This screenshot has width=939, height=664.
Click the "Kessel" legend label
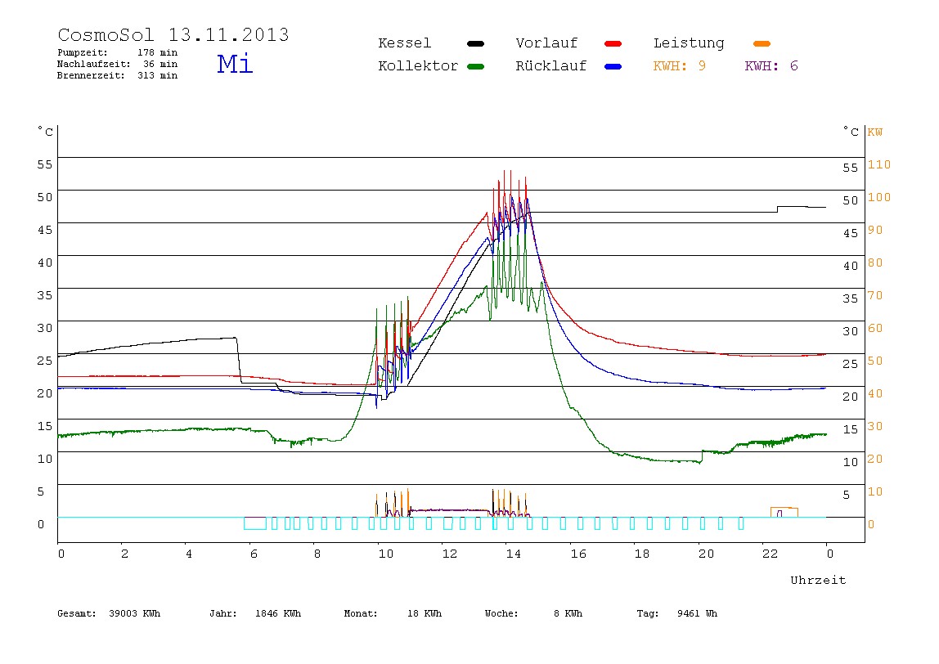404,43
